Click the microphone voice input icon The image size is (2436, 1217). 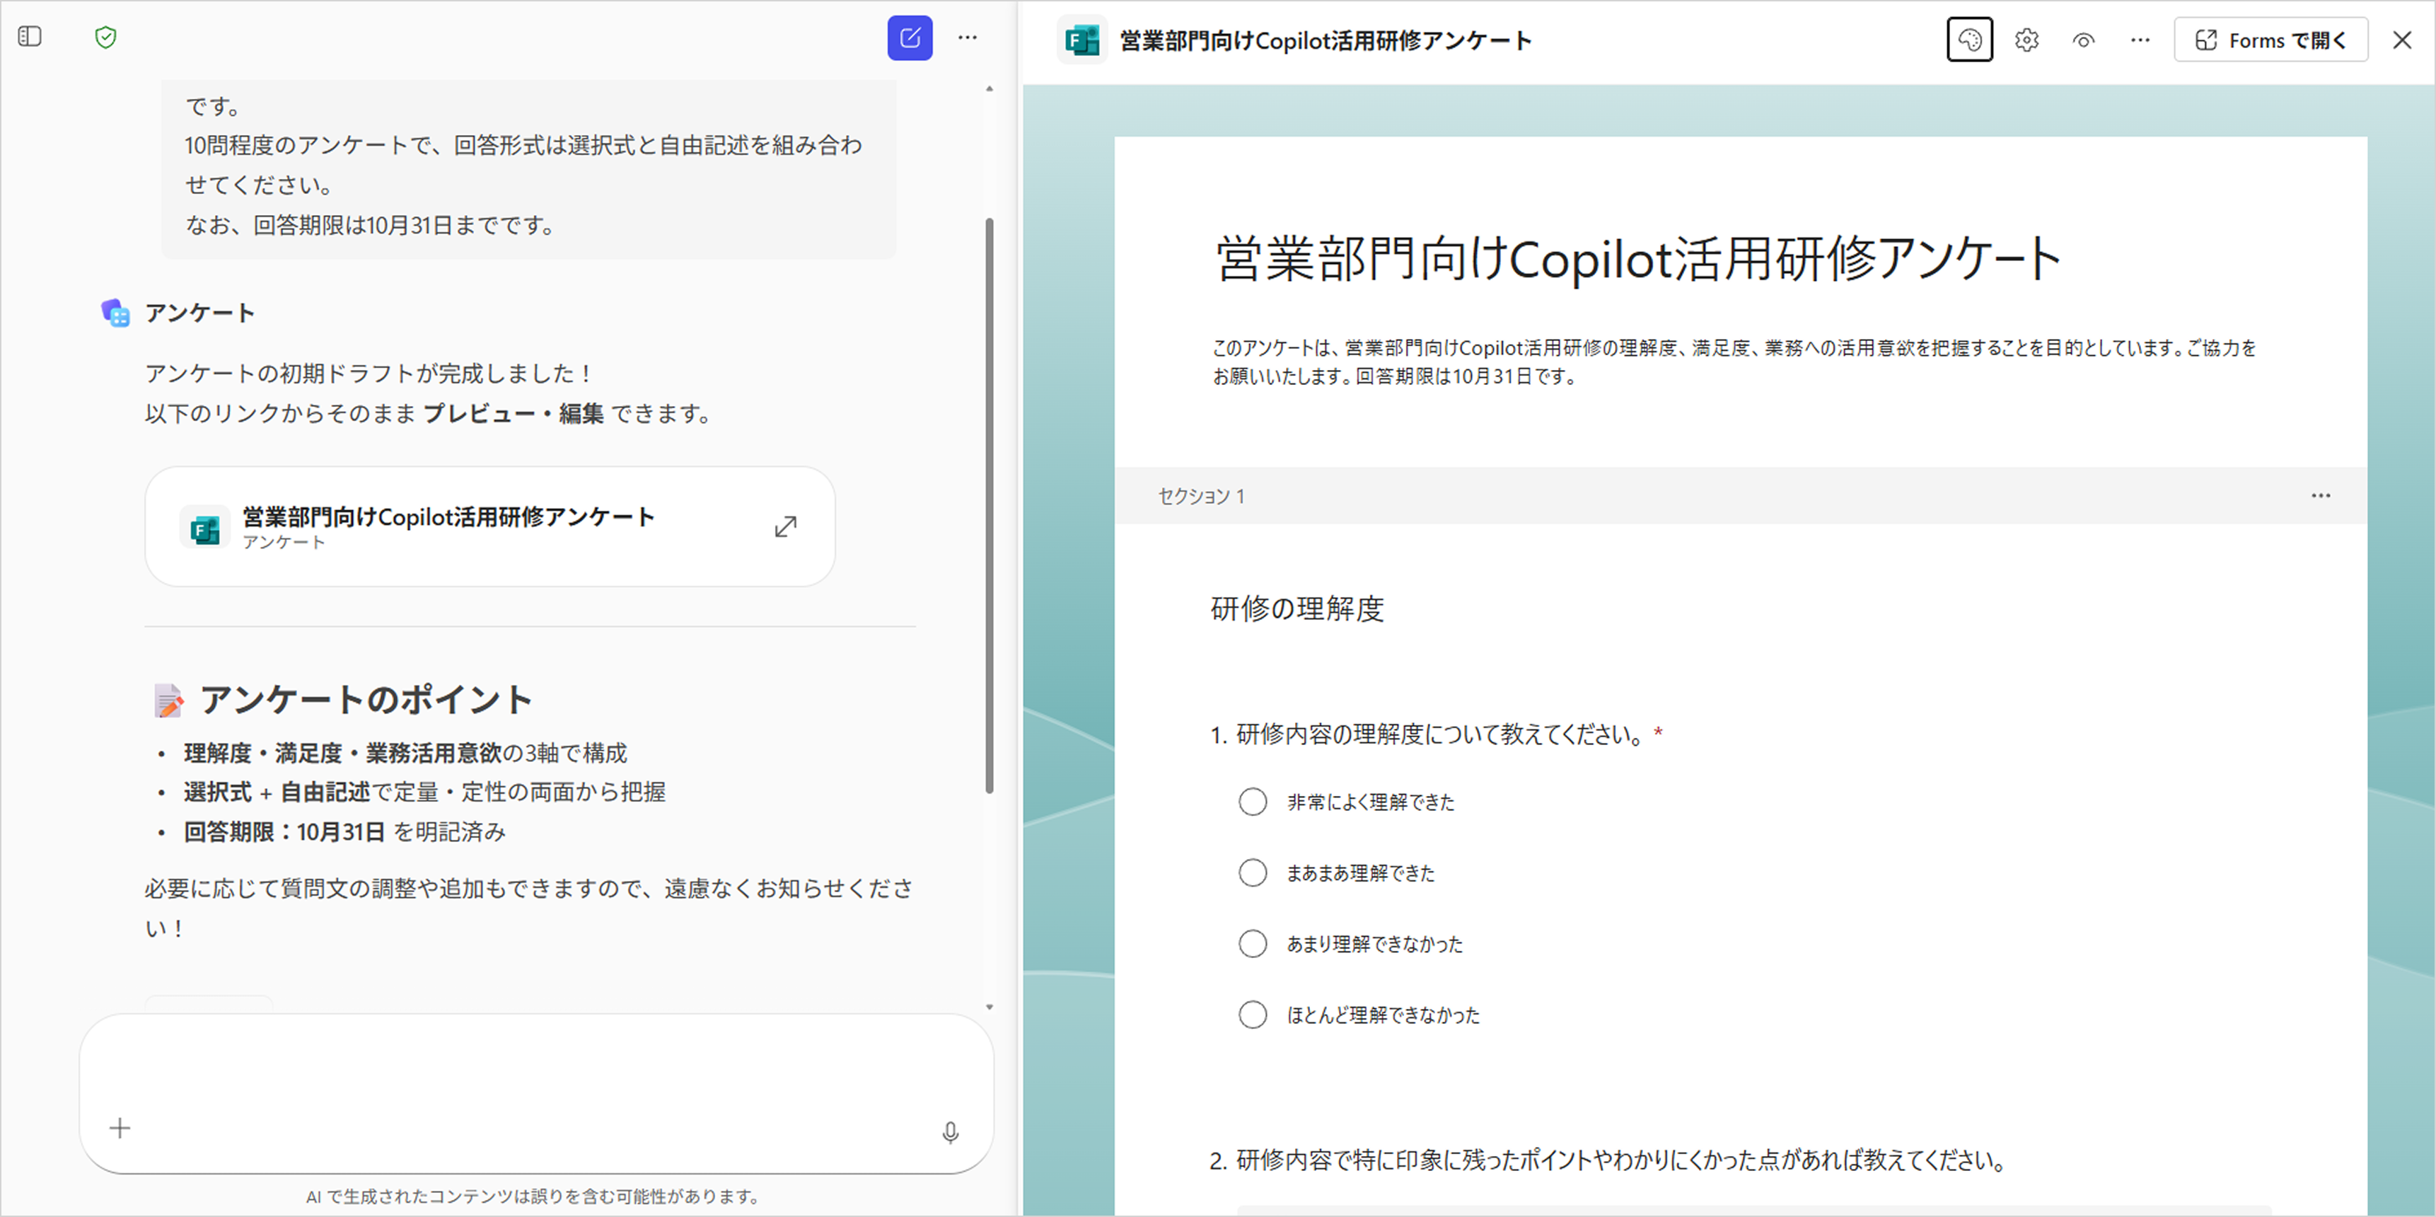951,1132
